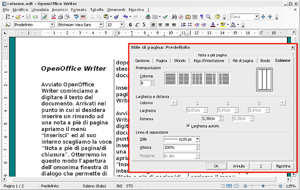
Task: Open the Undo history dropdown arrow
Action: [130, 17]
